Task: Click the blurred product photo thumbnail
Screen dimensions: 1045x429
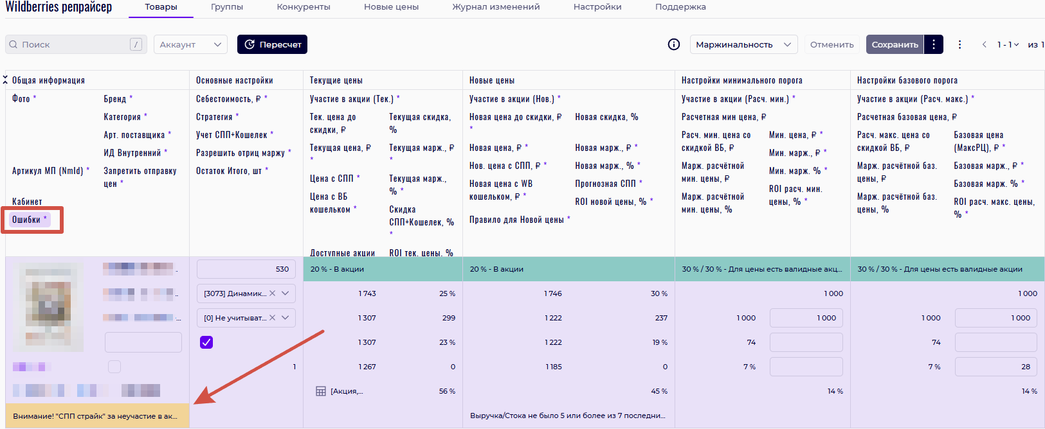Action: (48, 308)
